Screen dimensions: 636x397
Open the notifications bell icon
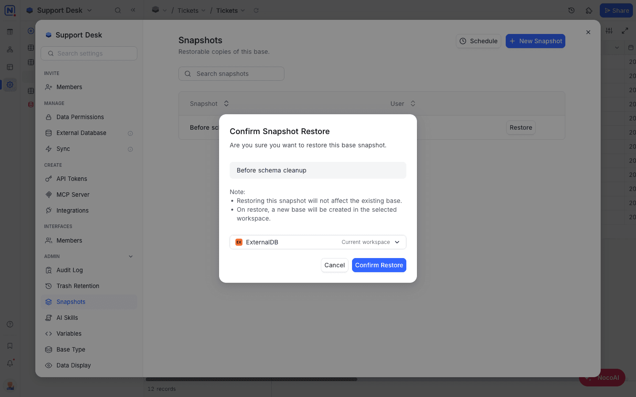click(x=10, y=363)
